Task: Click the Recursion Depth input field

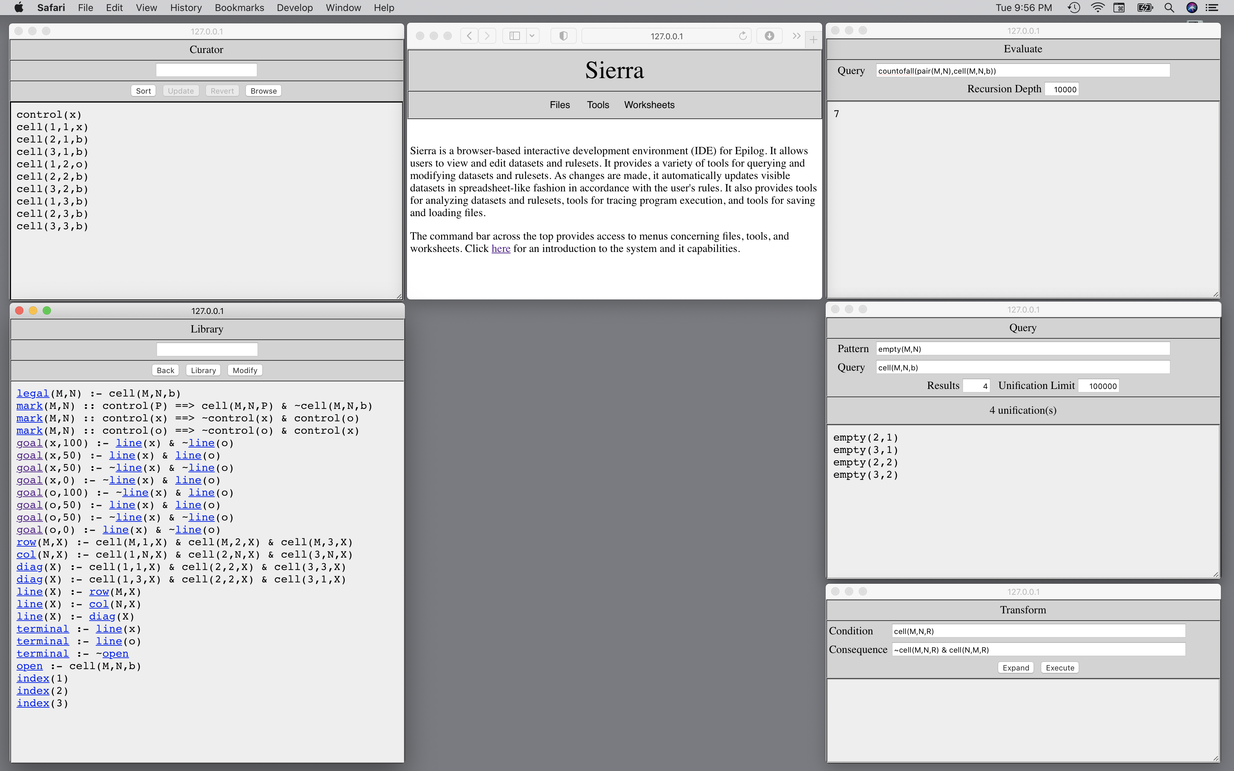Action: (x=1063, y=89)
